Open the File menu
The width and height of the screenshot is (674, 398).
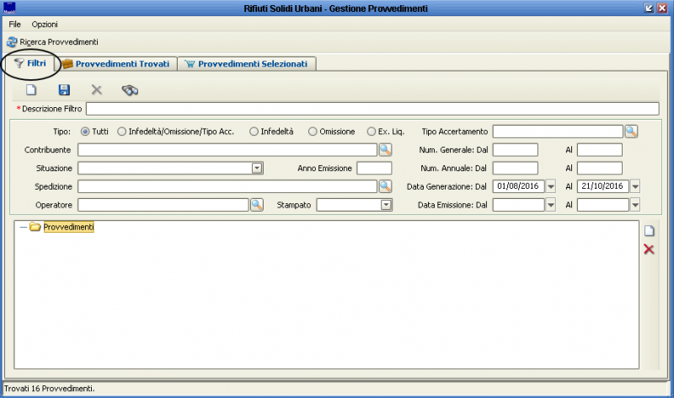click(14, 24)
